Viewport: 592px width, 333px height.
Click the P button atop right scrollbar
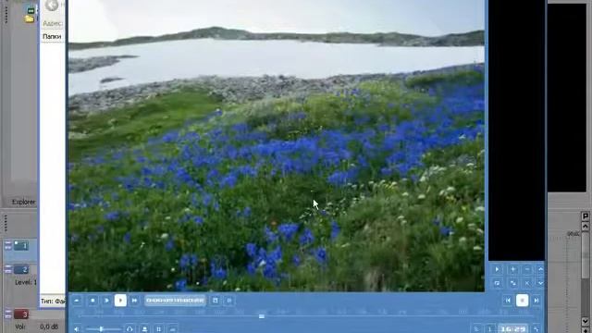(x=586, y=216)
